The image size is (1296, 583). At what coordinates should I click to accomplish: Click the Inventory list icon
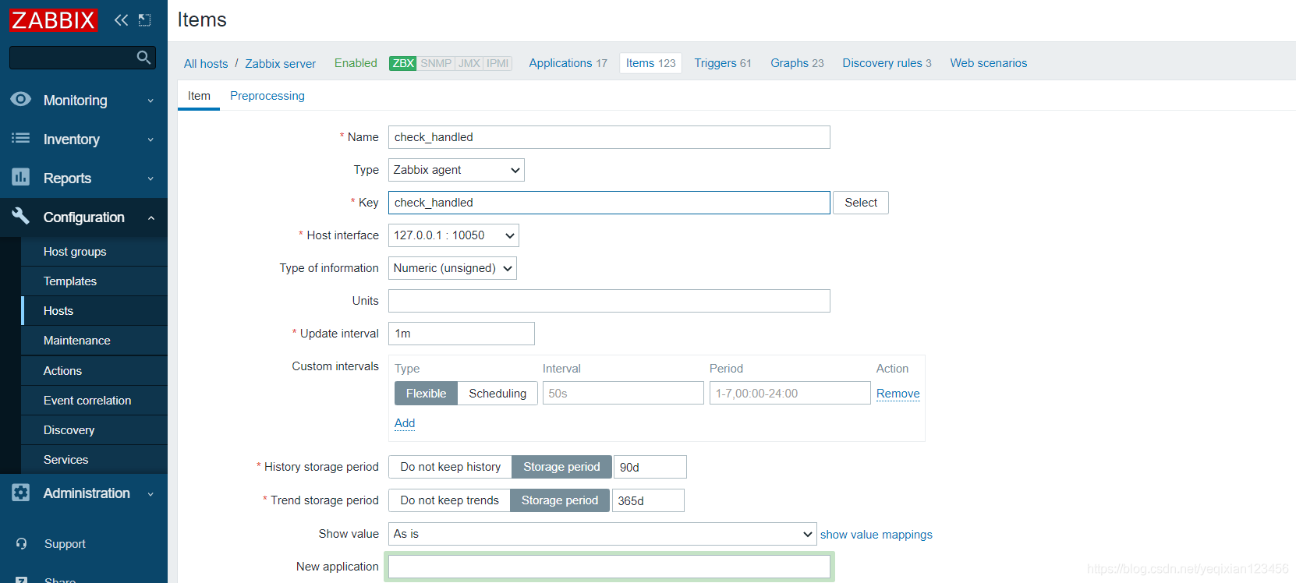tap(21, 138)
